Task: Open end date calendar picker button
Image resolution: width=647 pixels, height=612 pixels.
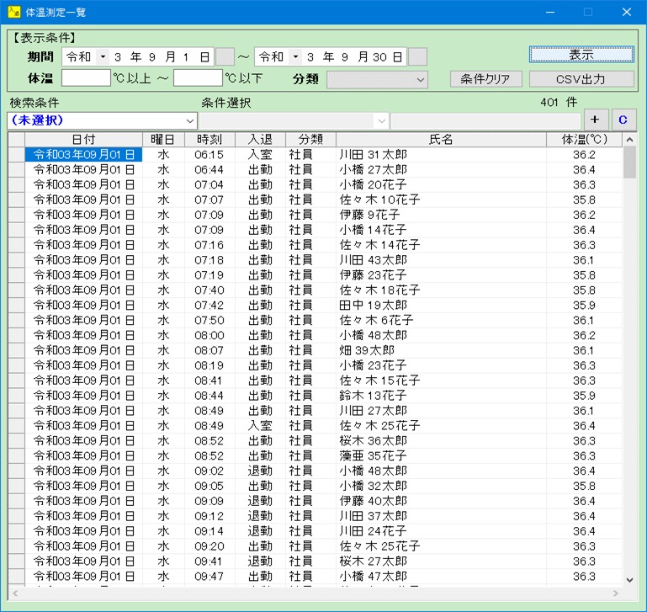Action: 417,57
